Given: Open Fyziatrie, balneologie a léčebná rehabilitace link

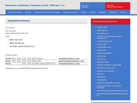Looking at the screenshot, I should 109,37.
